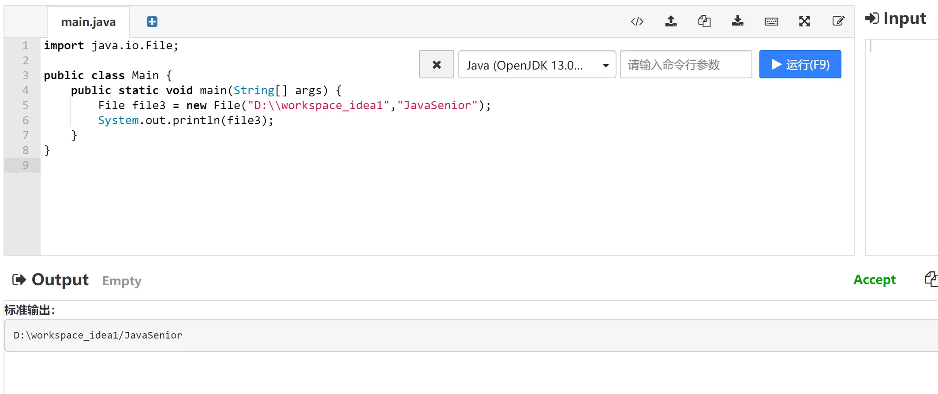This screenshot has height=394, width=938.
Task: Add a new file tab with plus icon
Action: click(152, 22)
